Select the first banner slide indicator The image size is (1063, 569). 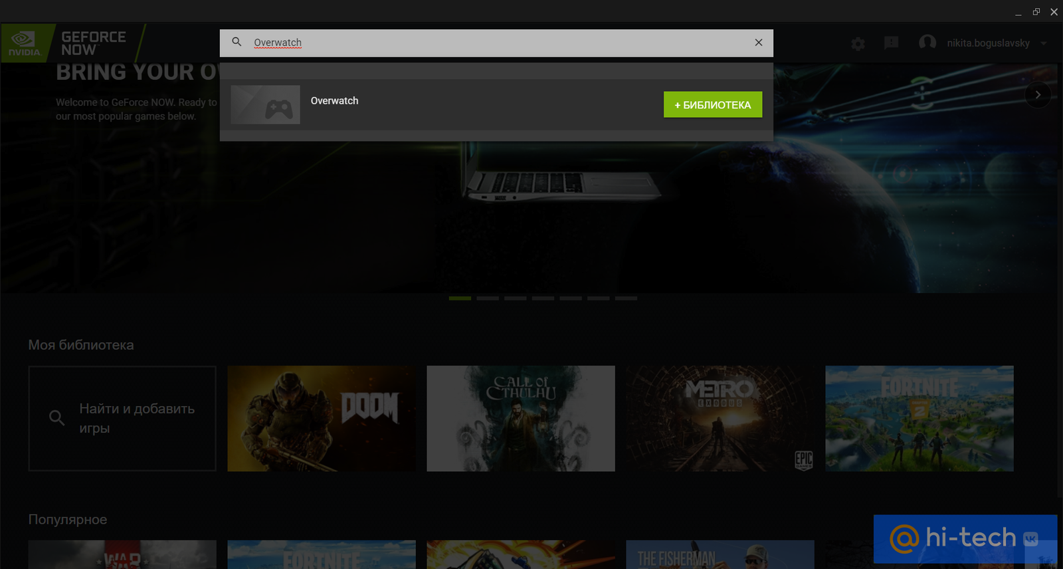tap(460, 298)
